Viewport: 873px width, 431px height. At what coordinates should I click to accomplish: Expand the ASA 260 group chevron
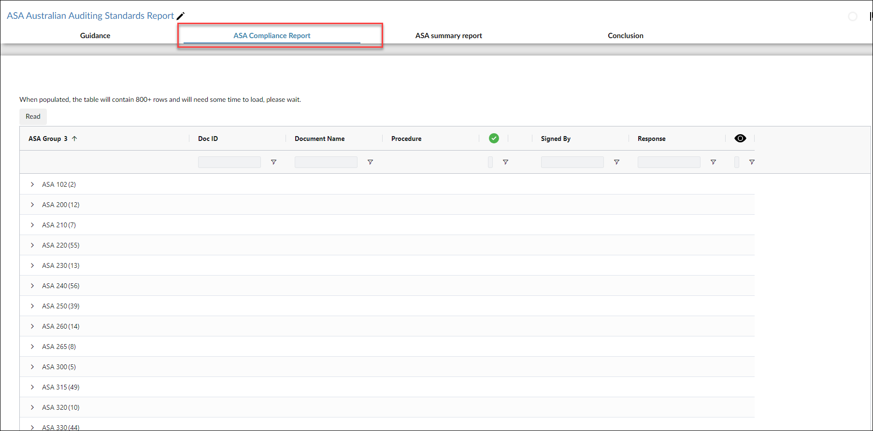click(32, 326)
